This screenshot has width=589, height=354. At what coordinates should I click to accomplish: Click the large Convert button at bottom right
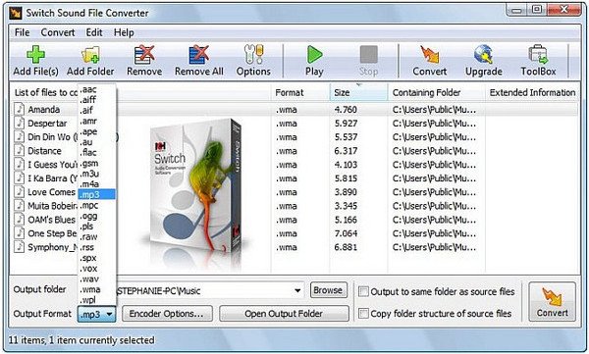pyautogui.click(x=552, y=301)
